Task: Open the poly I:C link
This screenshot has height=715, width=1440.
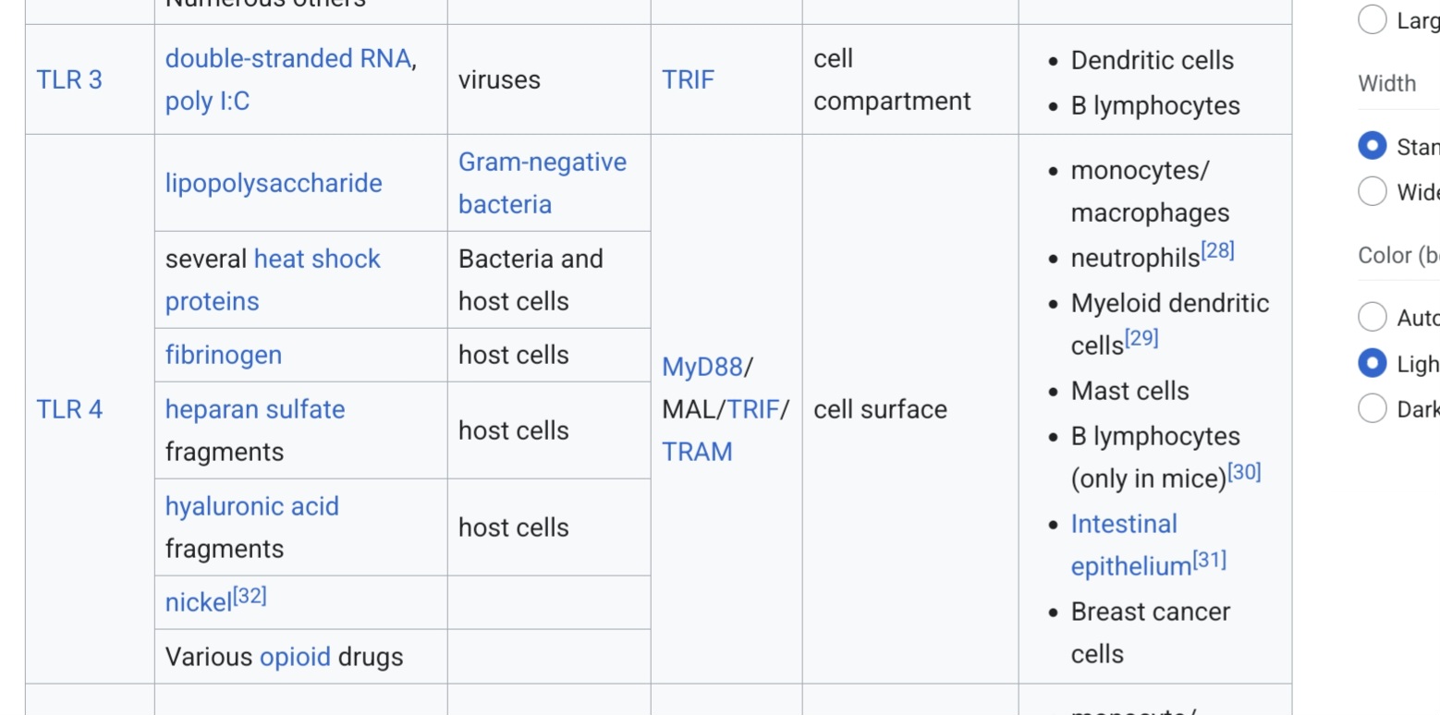Action: (x=207, y=101)
